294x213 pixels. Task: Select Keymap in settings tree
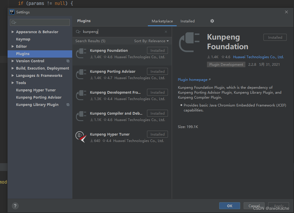23,39
